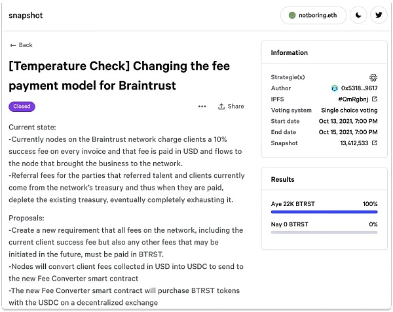The height and width of the screenshot is (312, 393).
Task: Open the Twitter link icon
Action: coord(379,15)
